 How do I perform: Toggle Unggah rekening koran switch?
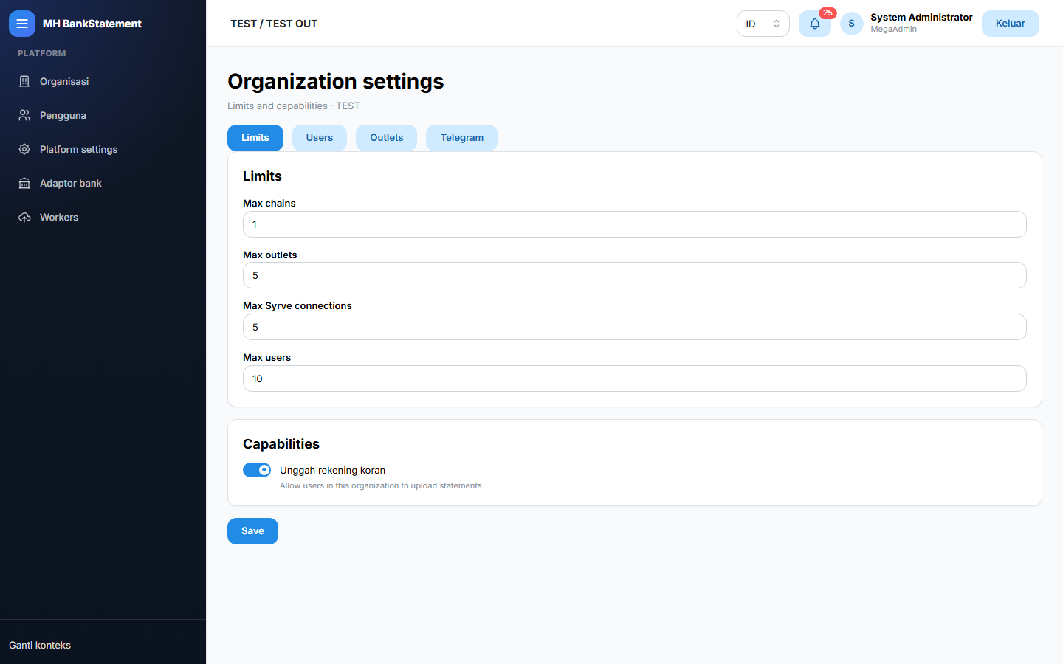(x=257, y=470)
